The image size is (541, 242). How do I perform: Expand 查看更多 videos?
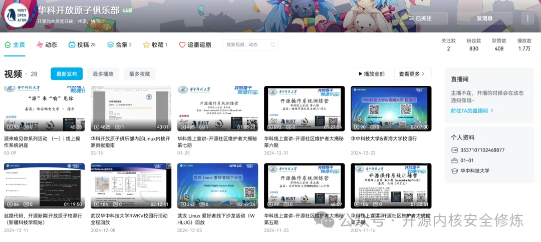pyautogui.click(x=412, y=74)
